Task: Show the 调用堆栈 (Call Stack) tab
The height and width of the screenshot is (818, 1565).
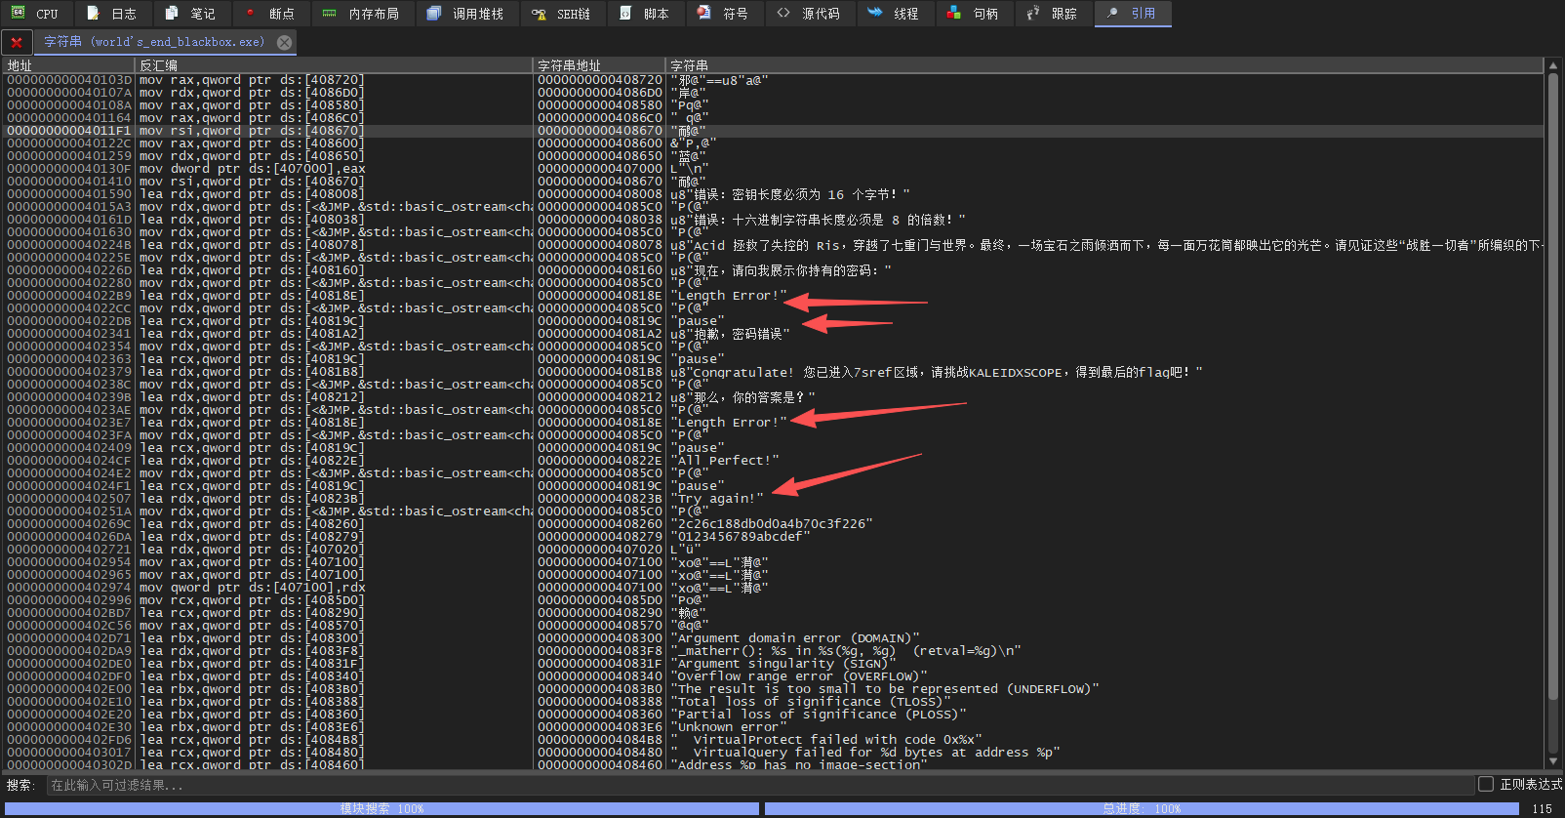Action: pyautogui.click(x=465, y=14)
